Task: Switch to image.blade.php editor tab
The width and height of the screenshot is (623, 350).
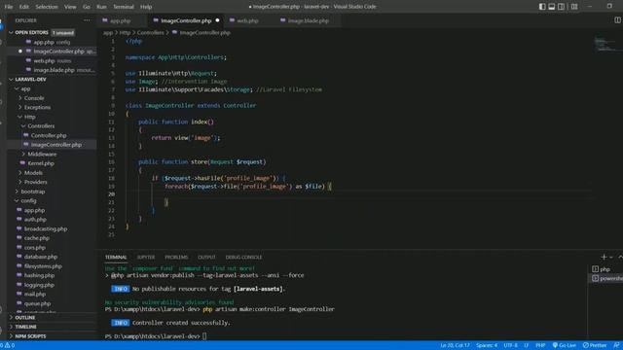Action: [x=308, y=20]
